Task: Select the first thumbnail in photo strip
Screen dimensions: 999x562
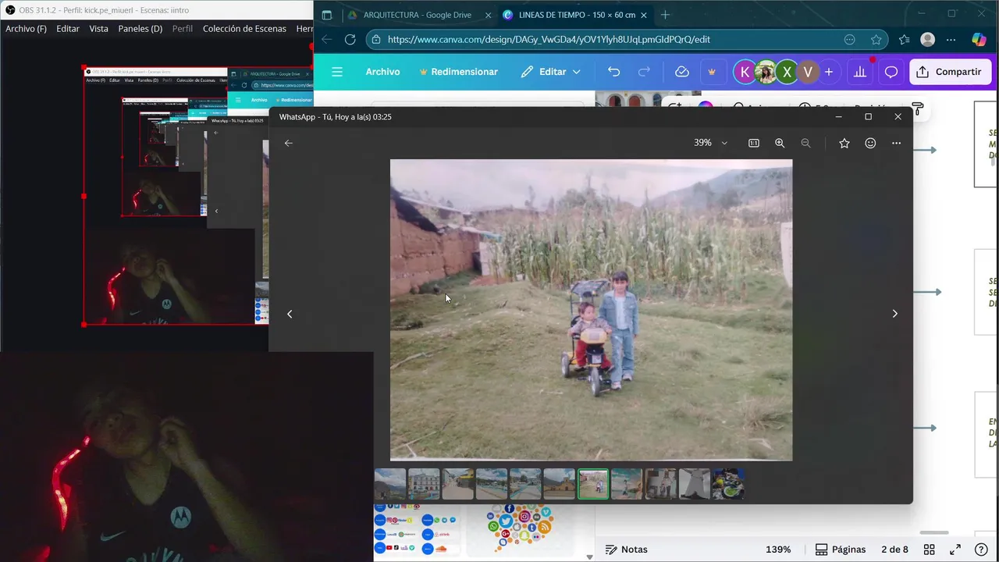Action: 390,484
